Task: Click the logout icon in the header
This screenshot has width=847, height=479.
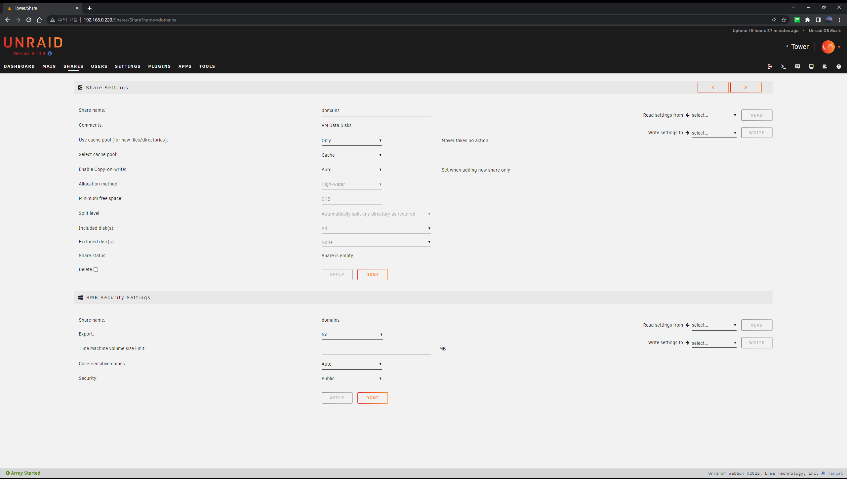Action: coord(770,66)
